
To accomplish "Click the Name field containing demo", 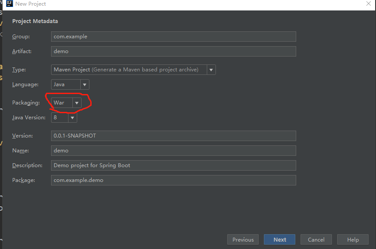I will (173, 151).
